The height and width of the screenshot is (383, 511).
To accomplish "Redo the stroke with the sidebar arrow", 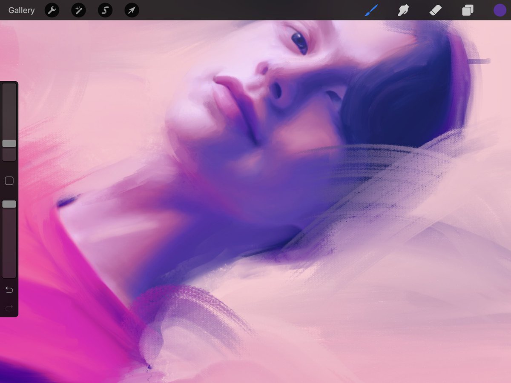I will pos(9,307).
